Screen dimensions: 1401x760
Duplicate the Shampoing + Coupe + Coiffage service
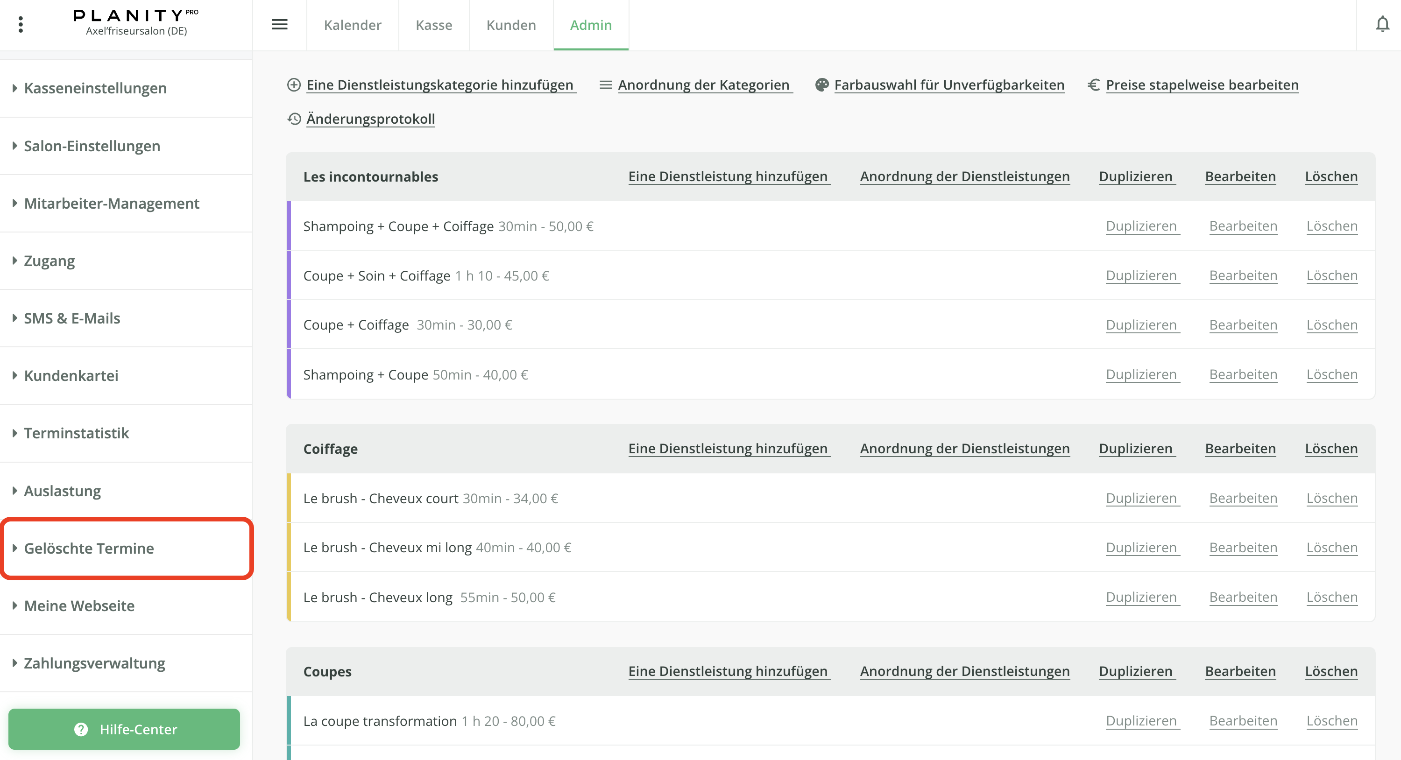pos(1142,225)
